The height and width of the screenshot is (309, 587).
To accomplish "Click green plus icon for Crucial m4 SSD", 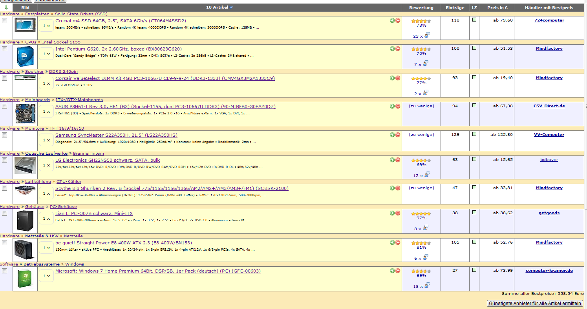I will point(392,20).
